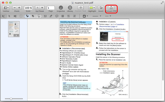
Task: Select the lined list form tool
Action: (x=63, y=16)
